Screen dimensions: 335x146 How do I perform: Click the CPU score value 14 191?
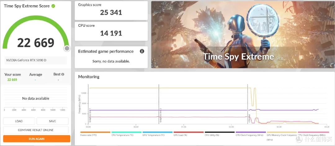click(x=111, y=33)
